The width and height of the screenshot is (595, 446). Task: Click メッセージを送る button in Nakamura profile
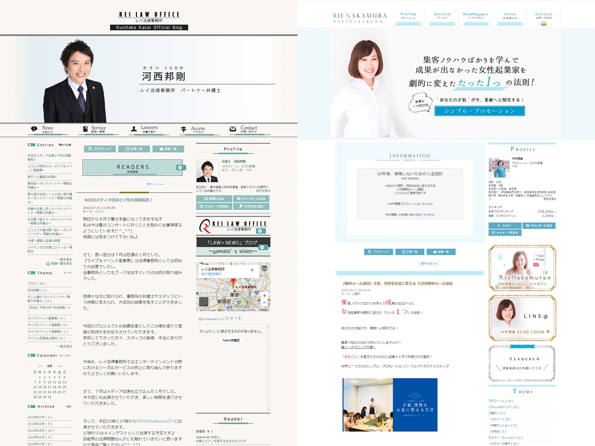click(x=505, y=232)
